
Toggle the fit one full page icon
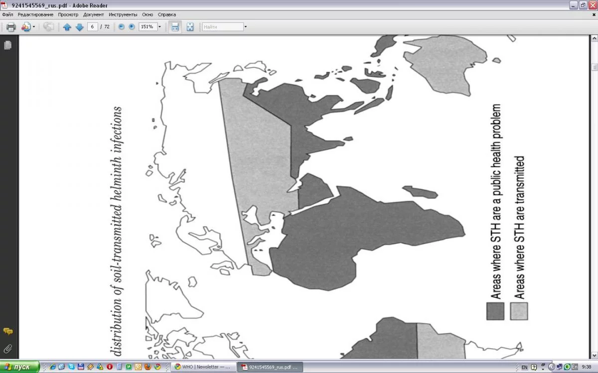190,27
